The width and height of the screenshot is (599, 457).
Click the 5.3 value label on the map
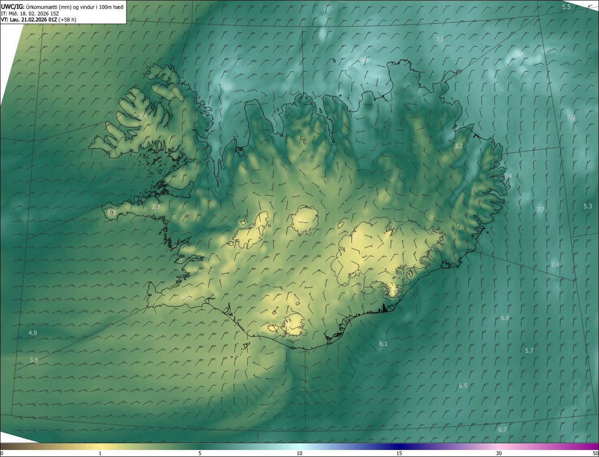tap(588, 206)
